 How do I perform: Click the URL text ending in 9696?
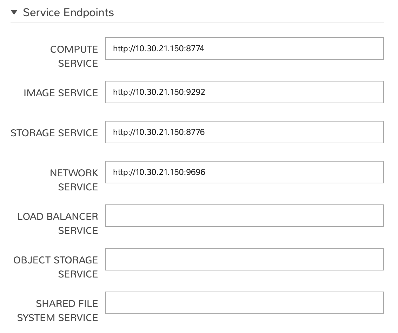point(159,172)
